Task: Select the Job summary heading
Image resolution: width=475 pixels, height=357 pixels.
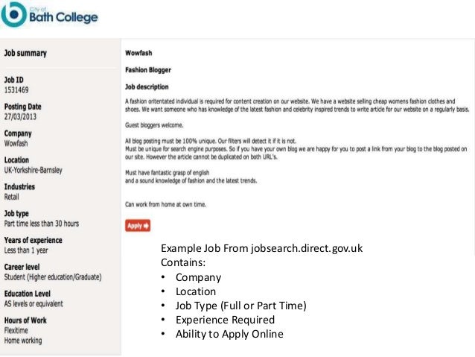Action: click(26, 54)
